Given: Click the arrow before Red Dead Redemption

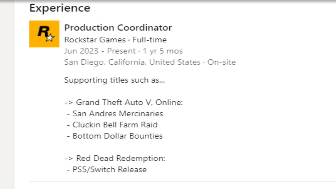Looking at the screenshot, I should (x=69, y=159).
